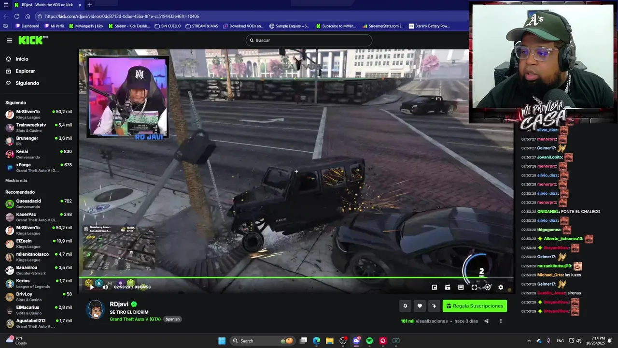The image size is (618, 348).
Task: Play the VOD with the play button
Action: point(92,287)
